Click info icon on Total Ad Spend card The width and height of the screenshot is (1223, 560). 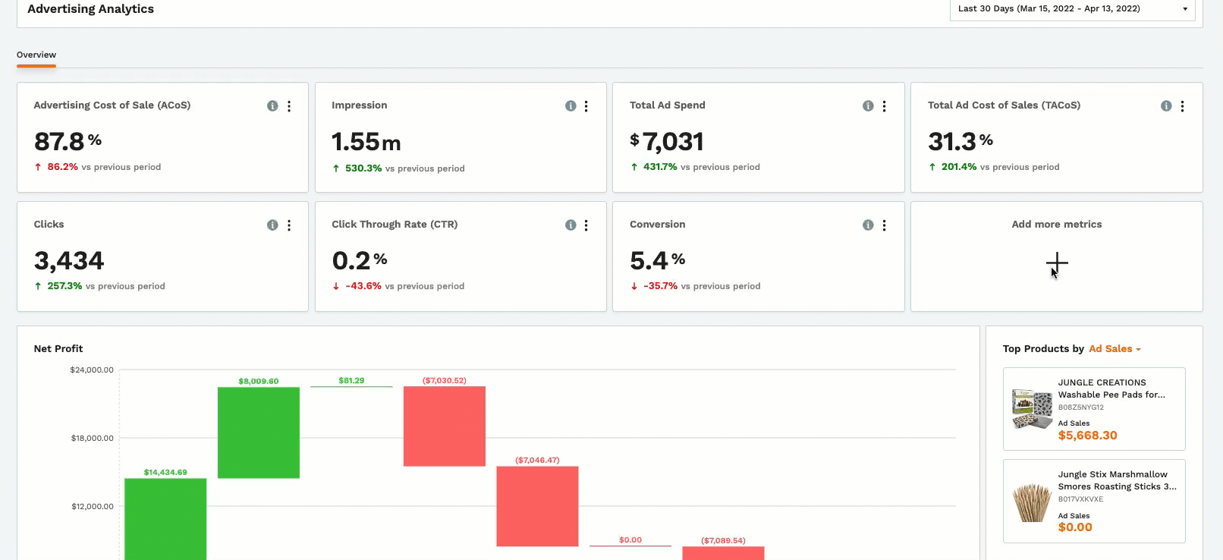(x=868, y=106)
